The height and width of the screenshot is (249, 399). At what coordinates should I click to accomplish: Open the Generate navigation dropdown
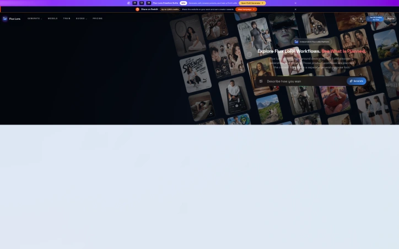[x=35, y=19]
